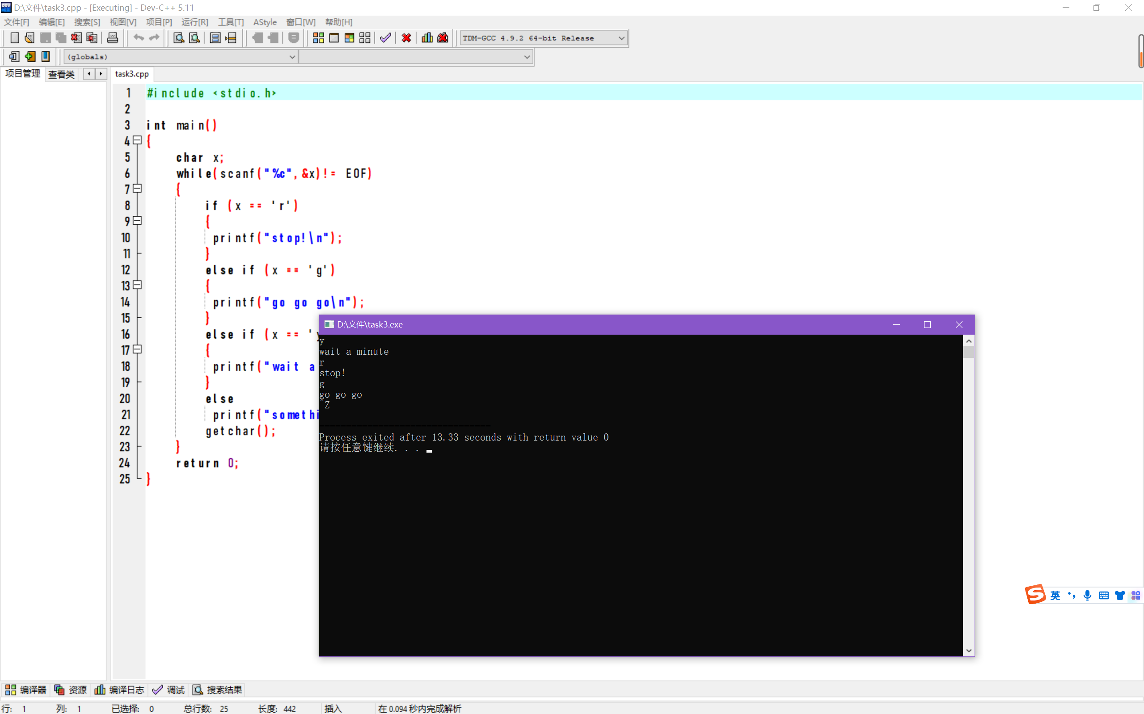Viewport: 1144px width, 714px height.
Task: Click the New file toolbar icon
Action: click(x=15, y=38)
